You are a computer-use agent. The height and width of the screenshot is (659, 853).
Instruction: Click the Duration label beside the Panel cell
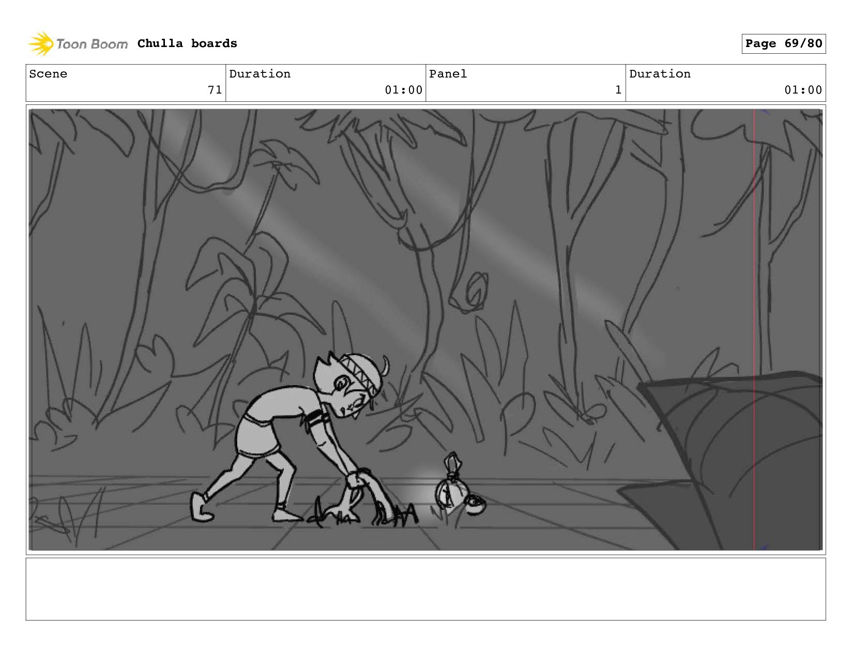(660, 74)
